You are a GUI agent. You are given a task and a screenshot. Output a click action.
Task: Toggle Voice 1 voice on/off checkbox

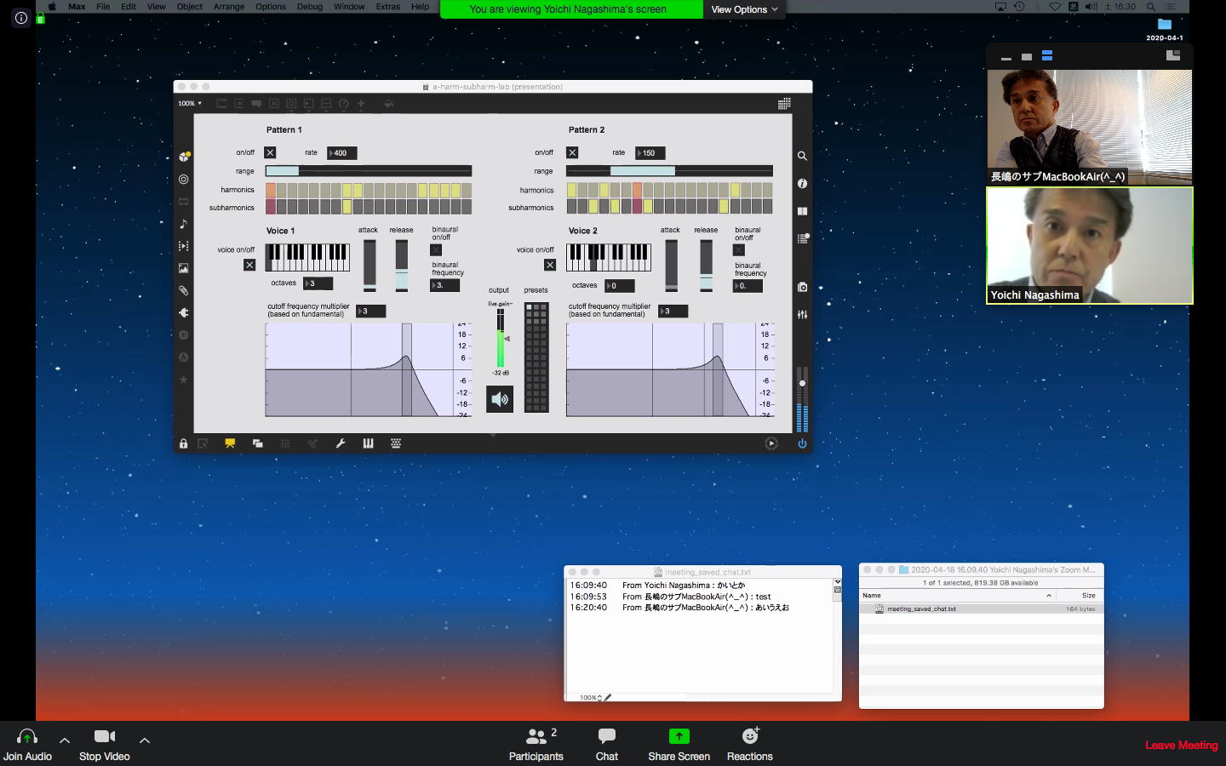coord(249,265)
